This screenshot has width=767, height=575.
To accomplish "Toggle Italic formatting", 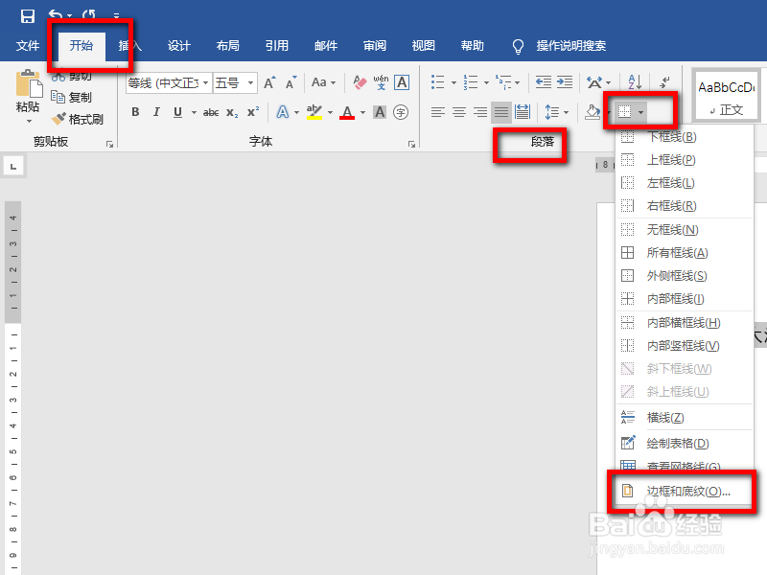I will click(x=156, y=112).
